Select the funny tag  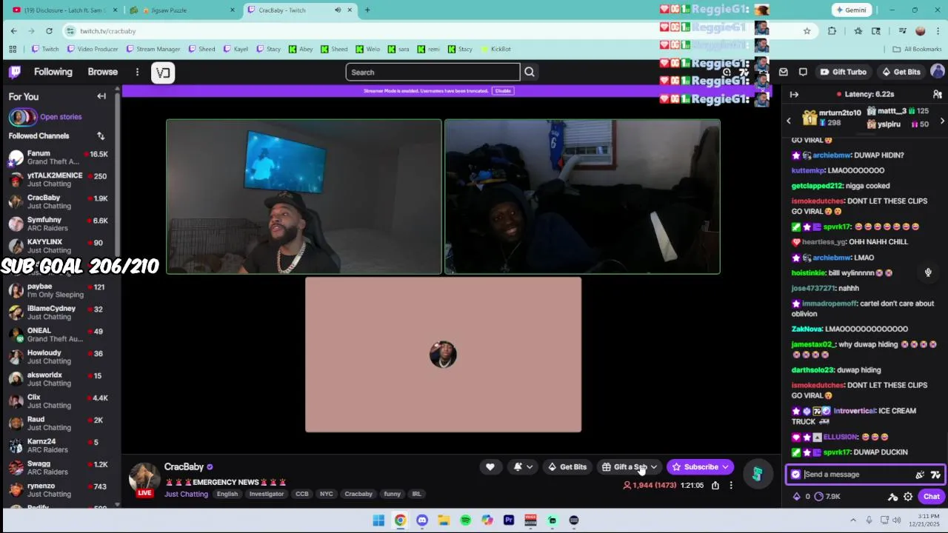click(393, 494)
